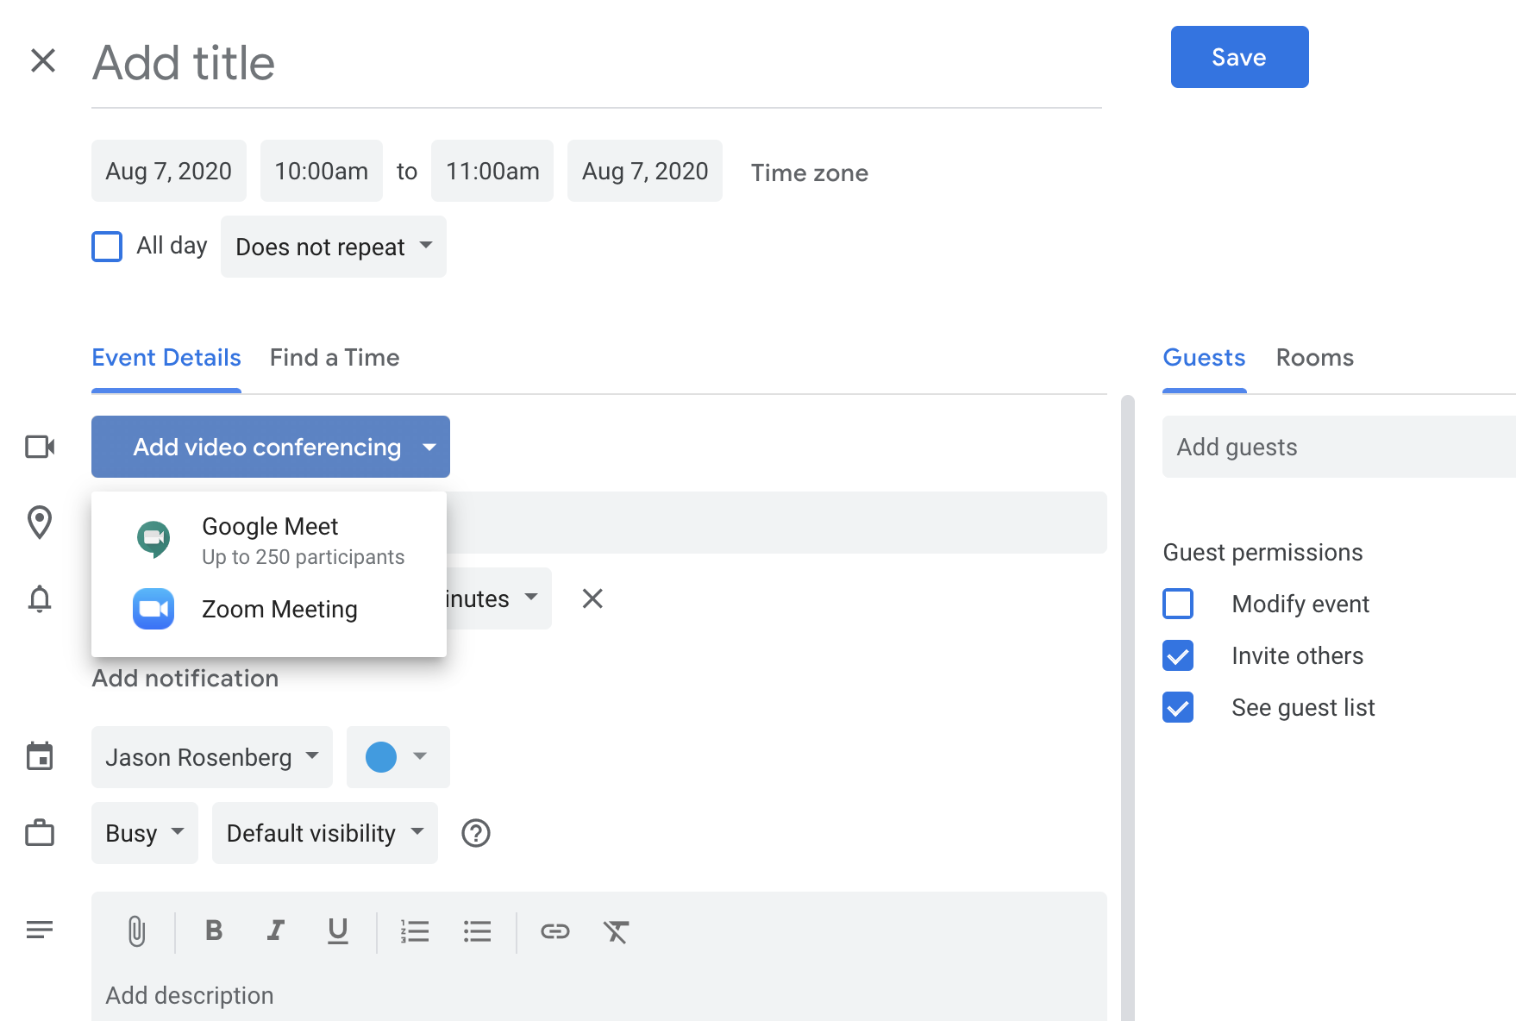This screenshot has width=1516, height=1021.
Task: Open the Busy availability dropdown
Action: (145, 833)
